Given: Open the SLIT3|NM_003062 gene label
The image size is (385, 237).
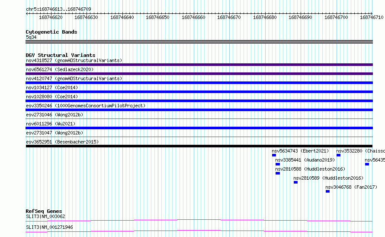Looking at the screenshot, I should tap(46, 216).
